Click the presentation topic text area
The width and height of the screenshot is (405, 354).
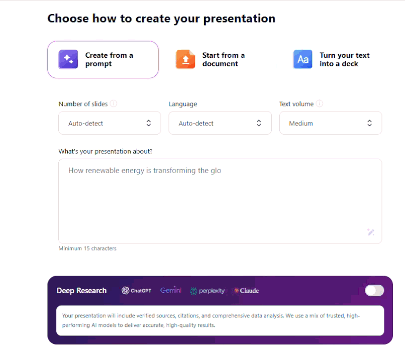[x=220, y=201]
